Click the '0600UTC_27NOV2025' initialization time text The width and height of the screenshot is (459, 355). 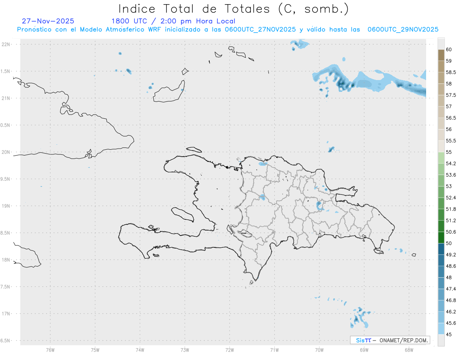(260, 30)
